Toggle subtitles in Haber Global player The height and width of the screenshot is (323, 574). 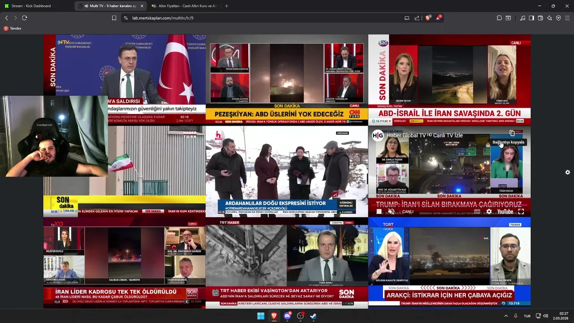pos(477,212)
